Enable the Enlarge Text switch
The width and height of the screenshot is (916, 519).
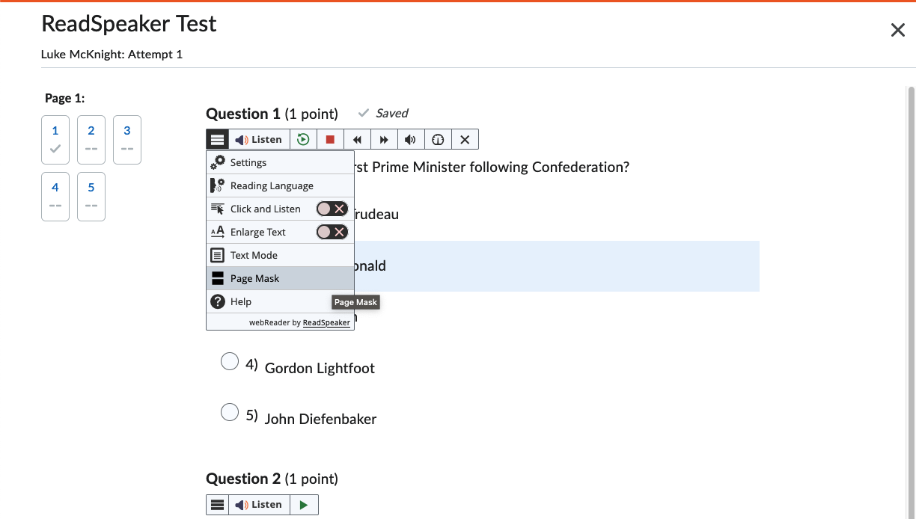click(332, 232)
